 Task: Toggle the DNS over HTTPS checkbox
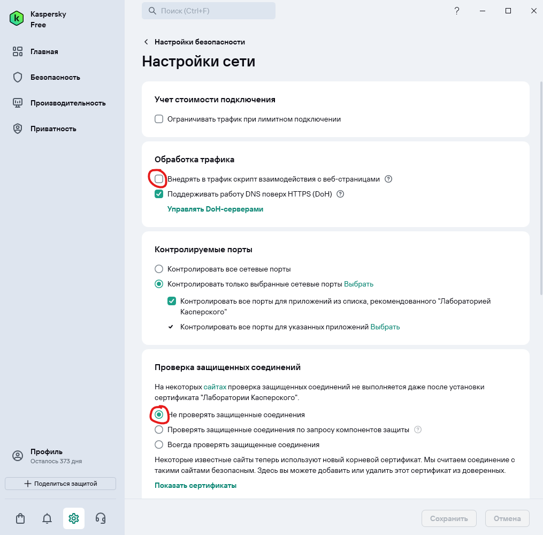pos(159,194)
